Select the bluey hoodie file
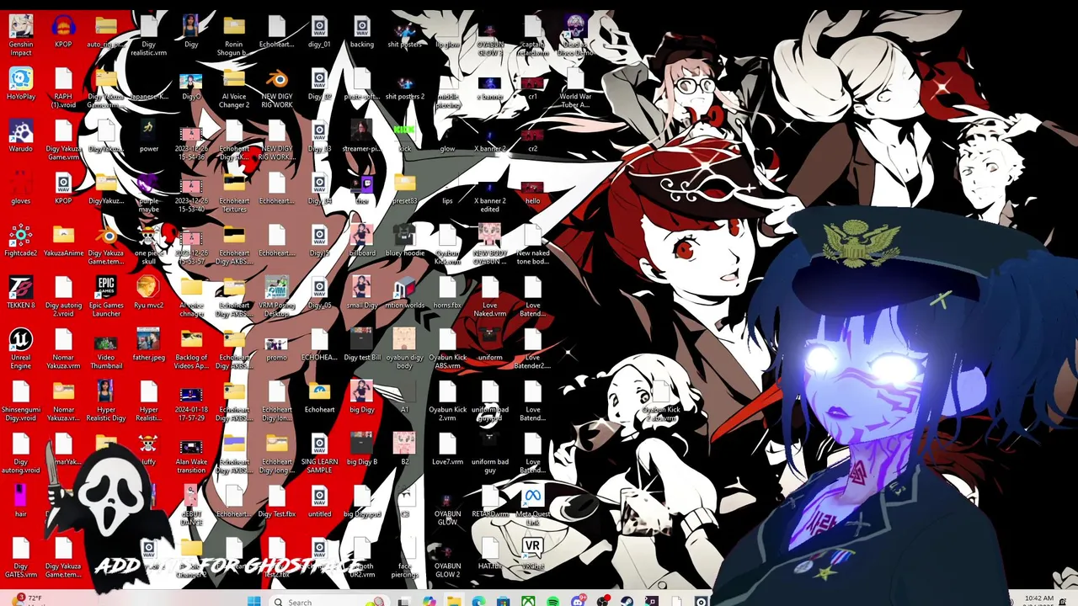1078x606 pixels. 404,241
